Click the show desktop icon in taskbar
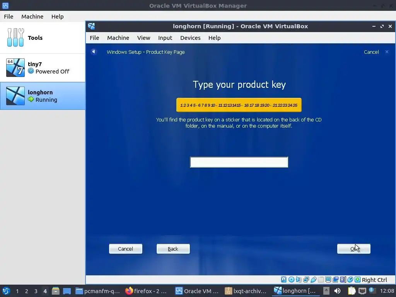 pyautogui.click(x=67, y=291)
